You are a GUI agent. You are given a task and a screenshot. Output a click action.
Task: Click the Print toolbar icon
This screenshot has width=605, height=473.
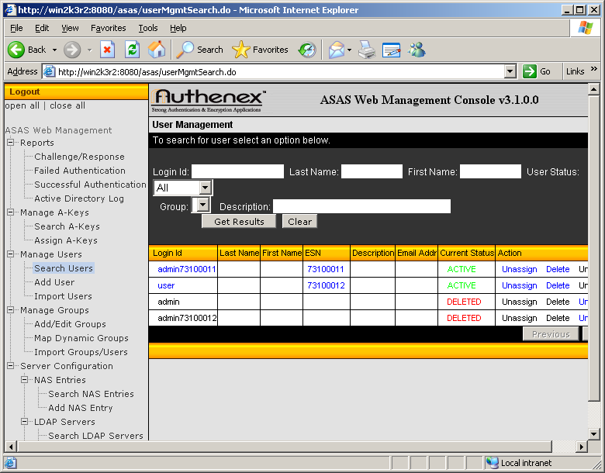[x=367, y=50]
